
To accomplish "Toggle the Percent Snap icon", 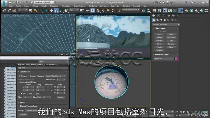I will [108, 10].
